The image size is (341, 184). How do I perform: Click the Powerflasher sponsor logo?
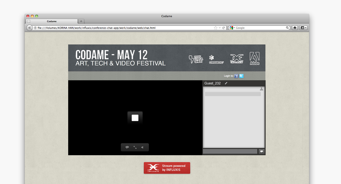click(196, 59)
